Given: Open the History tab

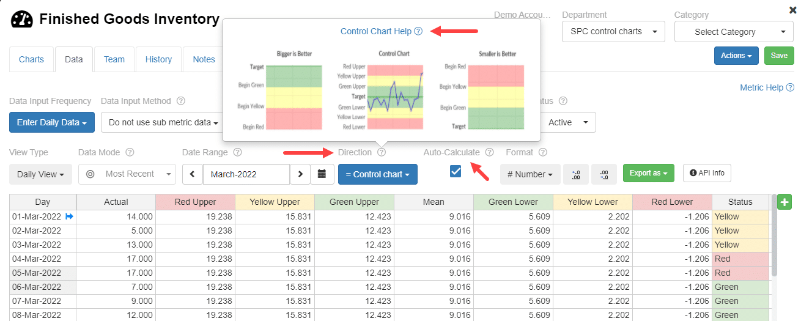Looking at the screenshot, I should [158, 59].
